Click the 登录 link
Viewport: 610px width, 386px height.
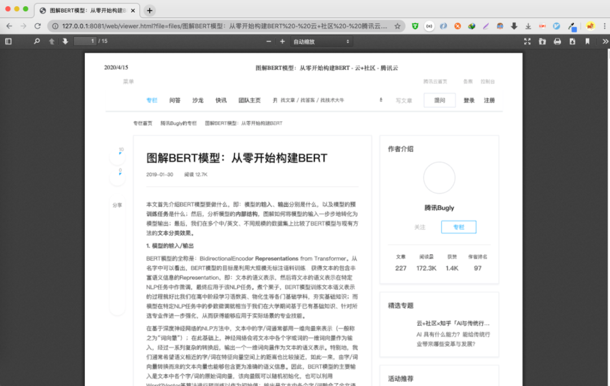coord(469,101)
